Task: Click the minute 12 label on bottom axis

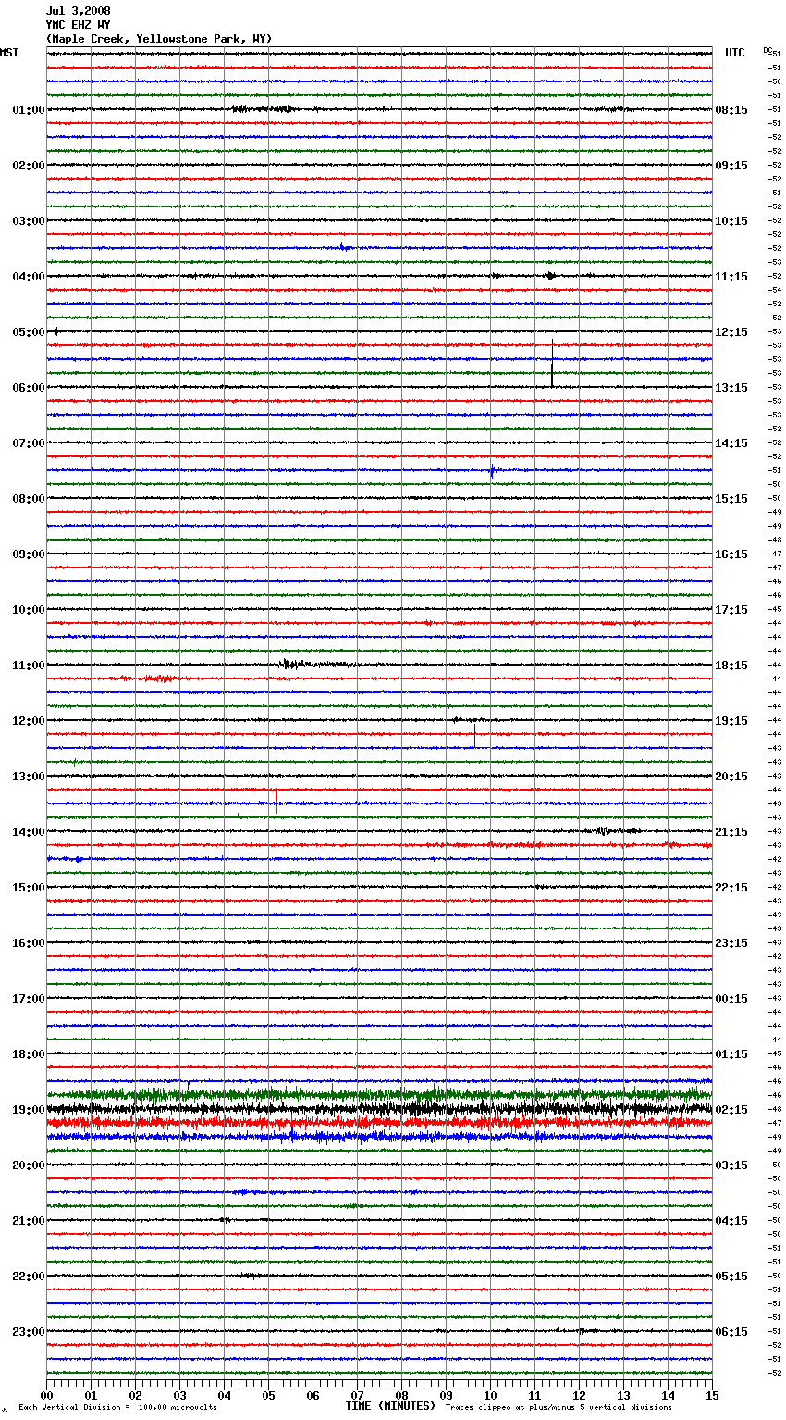Action: (x=579, y=1395)
